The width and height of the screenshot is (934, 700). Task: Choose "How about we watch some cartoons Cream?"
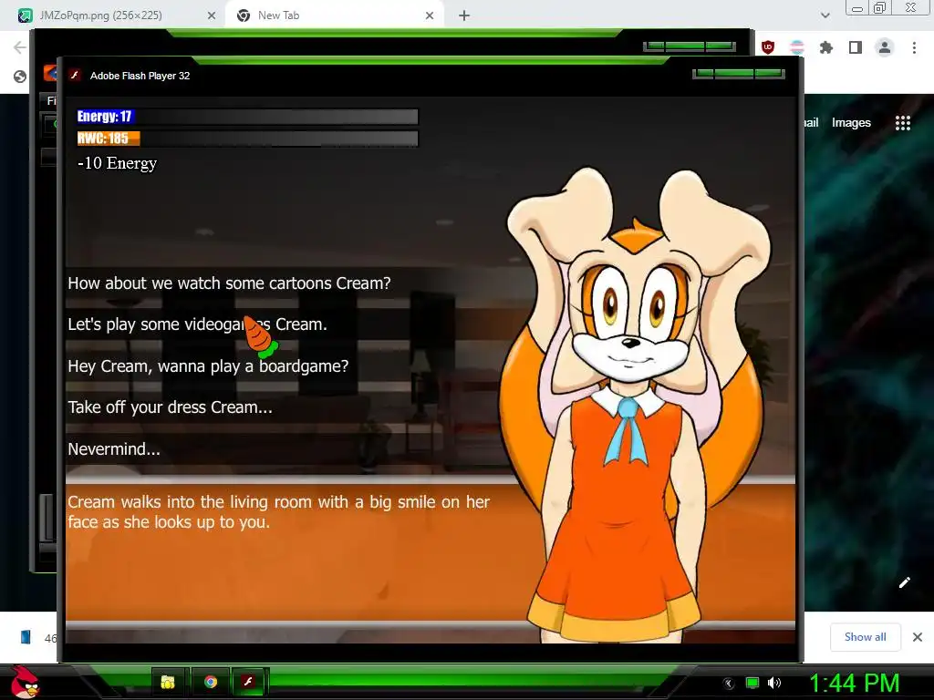click(x=229, y=283)
